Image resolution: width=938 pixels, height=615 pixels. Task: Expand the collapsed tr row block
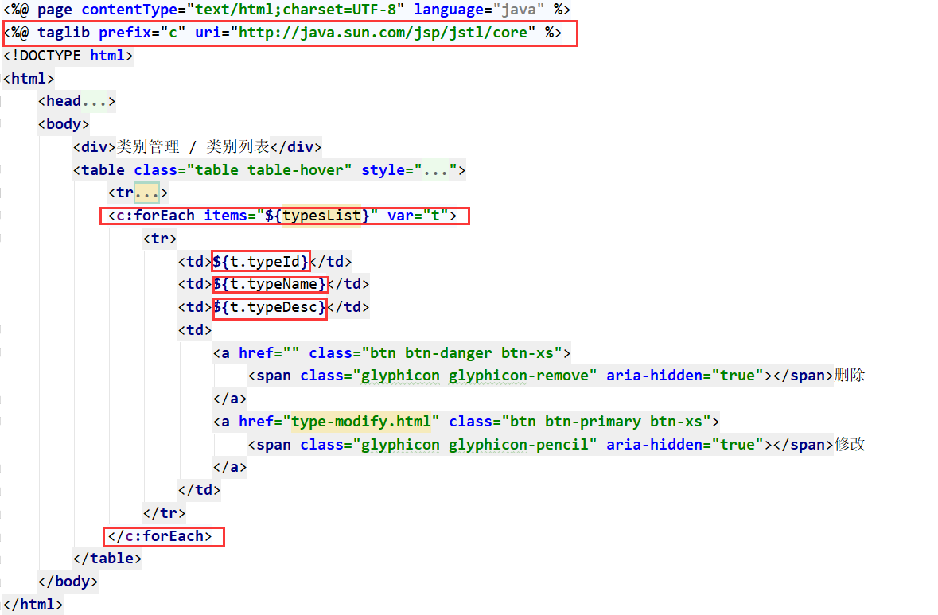(x=146, y=193)
